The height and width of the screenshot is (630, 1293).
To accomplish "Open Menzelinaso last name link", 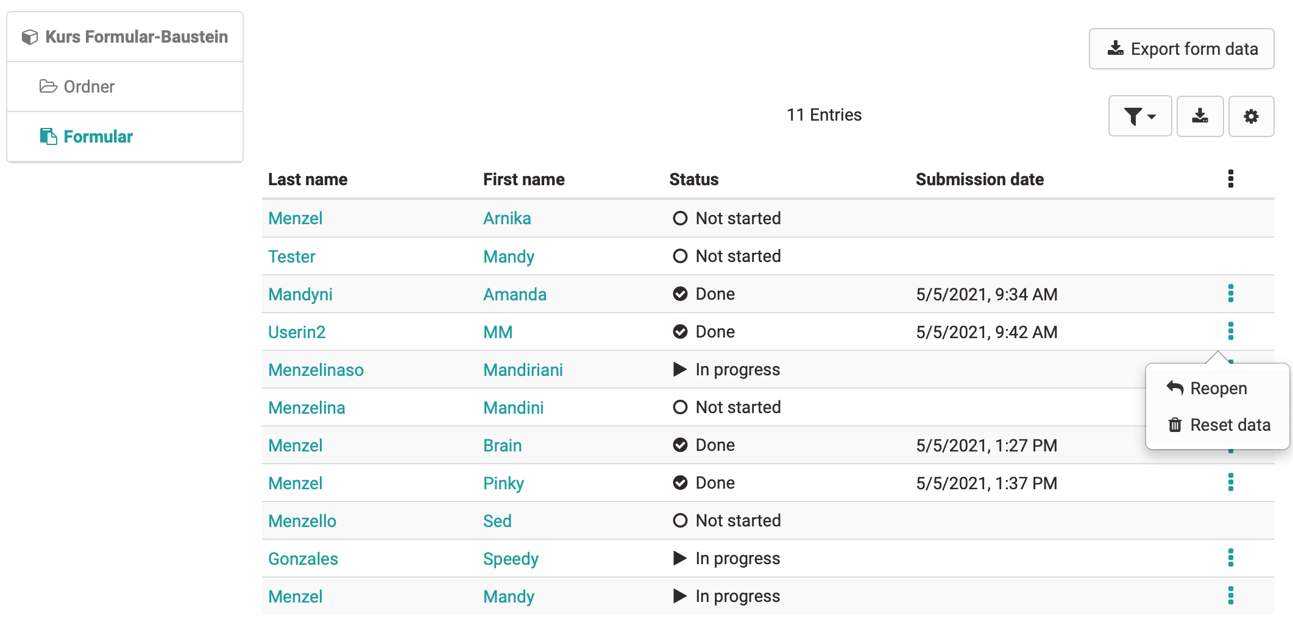I will click(x=316, y=370).
